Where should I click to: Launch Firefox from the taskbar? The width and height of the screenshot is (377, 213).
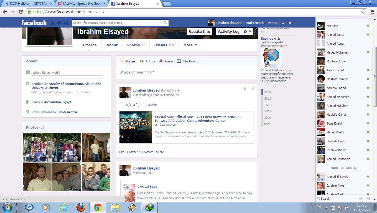tap(81, 207)
